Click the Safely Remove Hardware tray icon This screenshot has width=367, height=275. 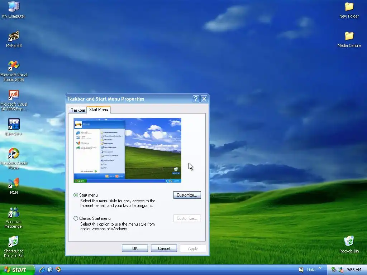[x=334, y=270]
